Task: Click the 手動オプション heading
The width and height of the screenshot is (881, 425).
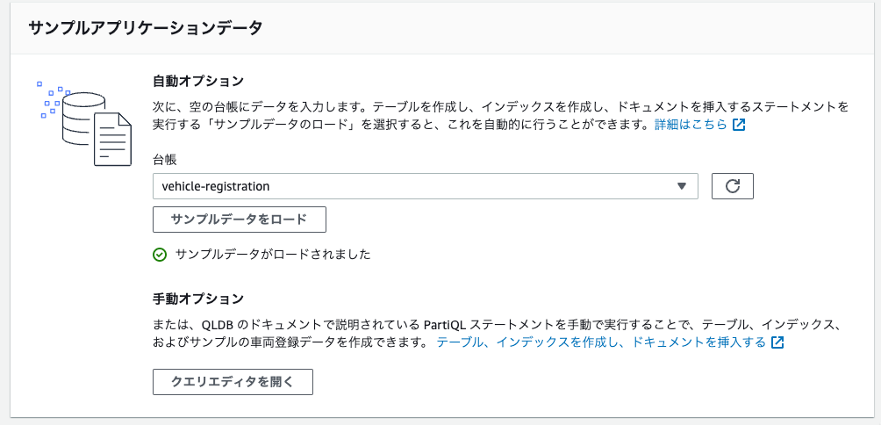Action: click(x=198, y=299)
